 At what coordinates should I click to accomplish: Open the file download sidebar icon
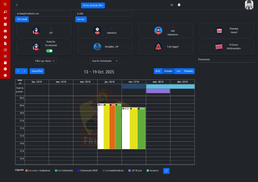[x=5, y=43]
